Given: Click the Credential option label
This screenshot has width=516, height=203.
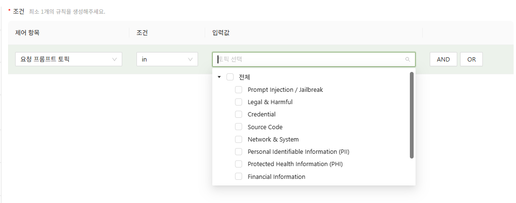Looking at the screenshot, I should (x=262, y=115).
